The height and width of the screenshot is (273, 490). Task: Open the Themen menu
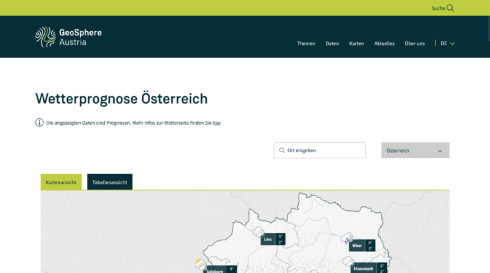306,43
